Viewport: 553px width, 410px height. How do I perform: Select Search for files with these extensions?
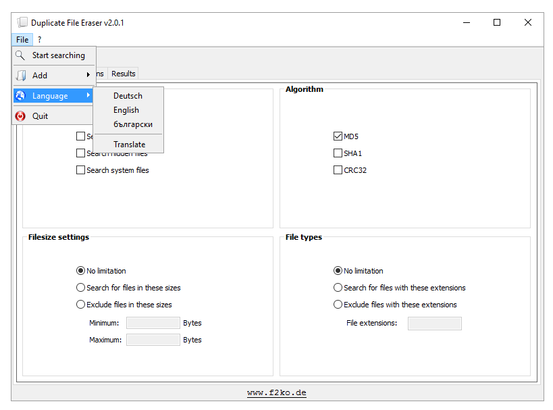pyautogui.click(x=338, y=288)
